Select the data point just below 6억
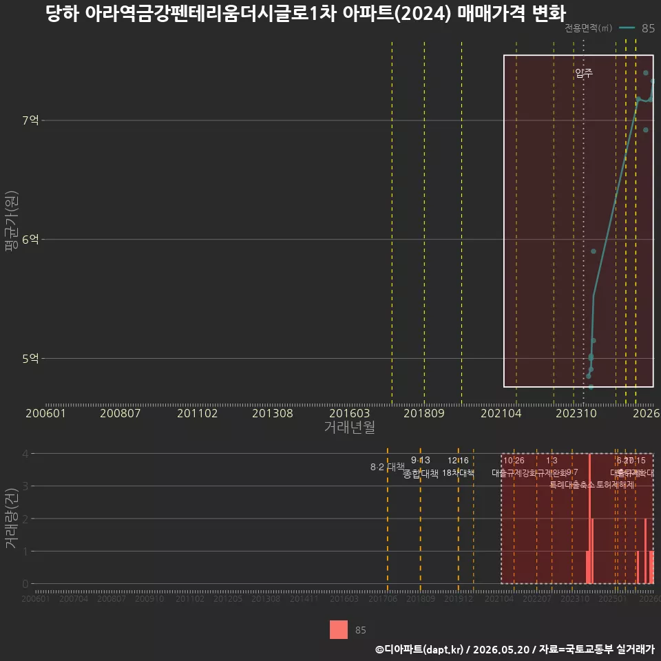This screenshot has height=661, width=661. click(594, 251)
